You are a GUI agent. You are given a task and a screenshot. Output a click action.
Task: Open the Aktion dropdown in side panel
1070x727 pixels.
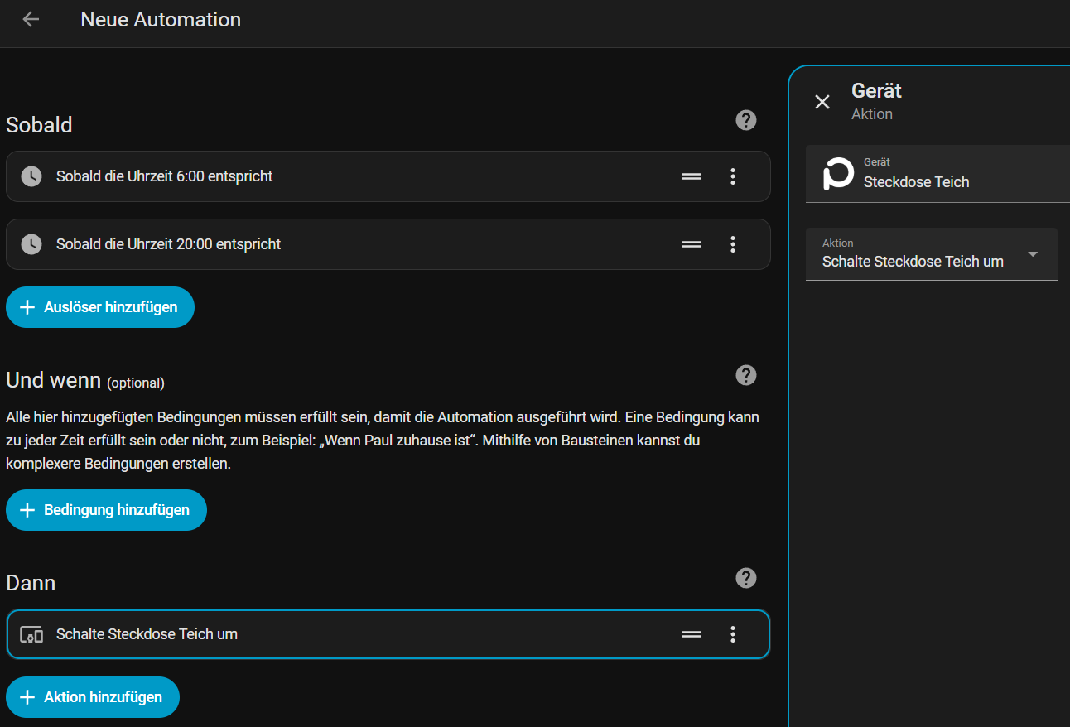[931, 254]
